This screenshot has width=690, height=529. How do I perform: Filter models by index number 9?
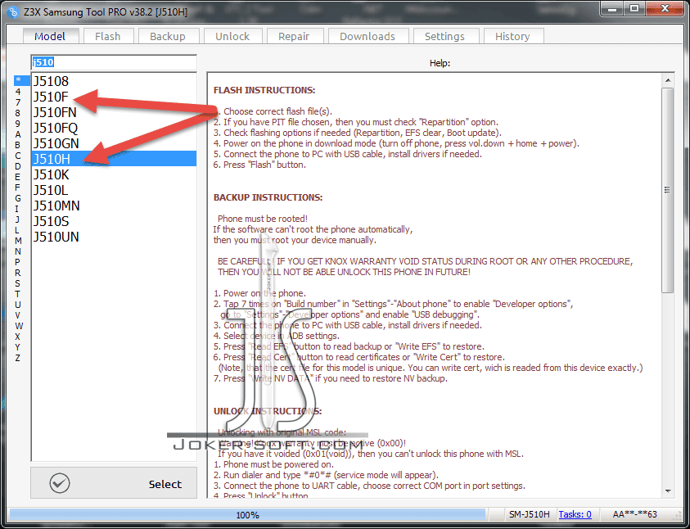coord(18,124)
